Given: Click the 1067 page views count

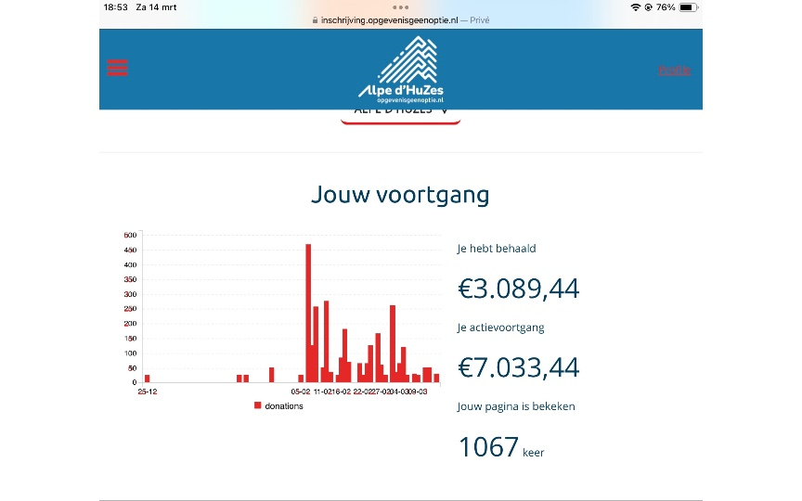Looking at the screenshot, I should 488,447.
